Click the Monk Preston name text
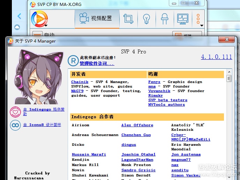Image resolution: width=240 pixels, height=180 pixels. pyautogui.click(x=136, y=165)
